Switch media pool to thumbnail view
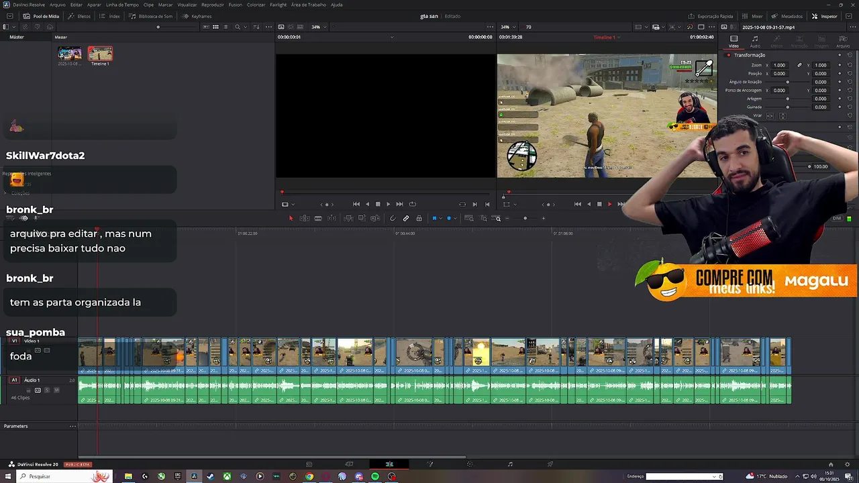The height and width of the screenshot is (483, 859). tap(215, 27)
